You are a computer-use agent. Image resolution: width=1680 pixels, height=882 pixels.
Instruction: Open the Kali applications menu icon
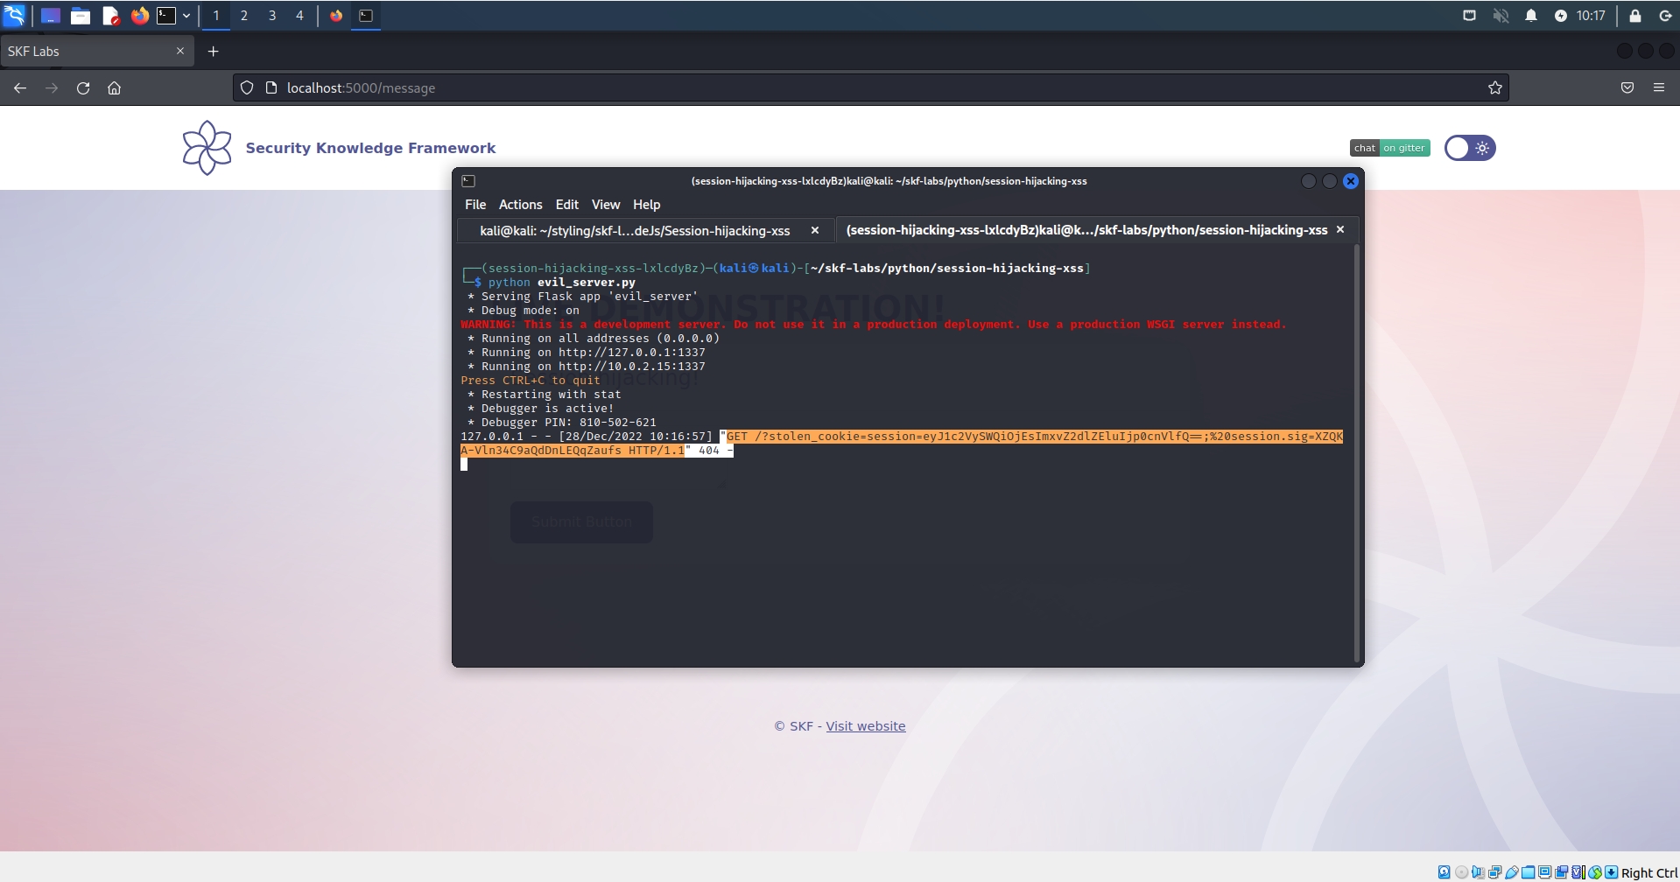click(15, 16)
